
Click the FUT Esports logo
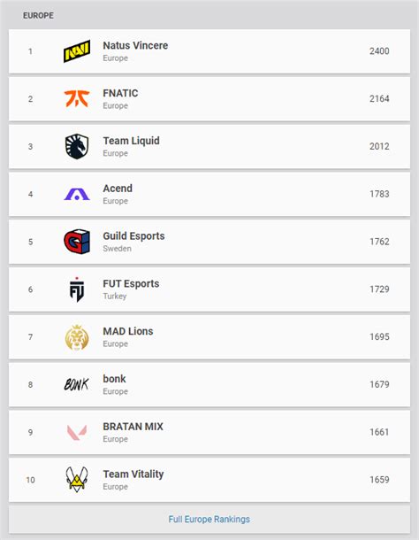click(x=77, y=289)
